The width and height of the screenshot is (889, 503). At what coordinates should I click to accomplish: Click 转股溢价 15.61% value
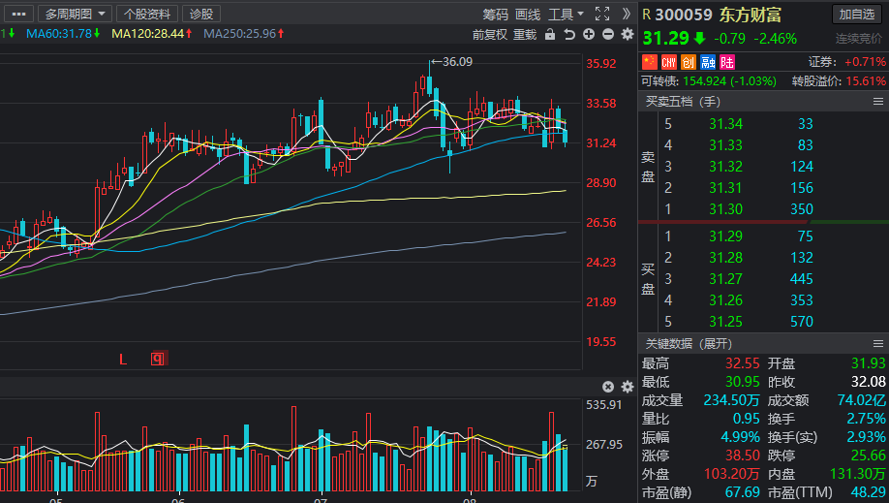point(866,81)
